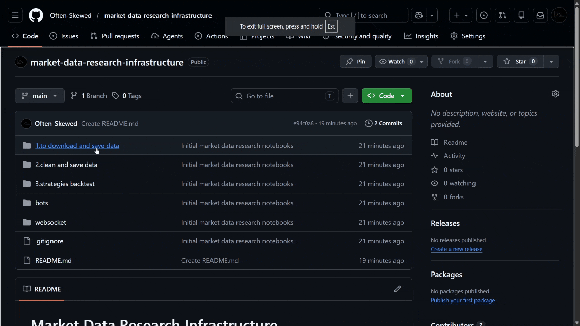Star this repository
Screen dimensions: 580x326
pyautogui.click(x=520, y=61)
